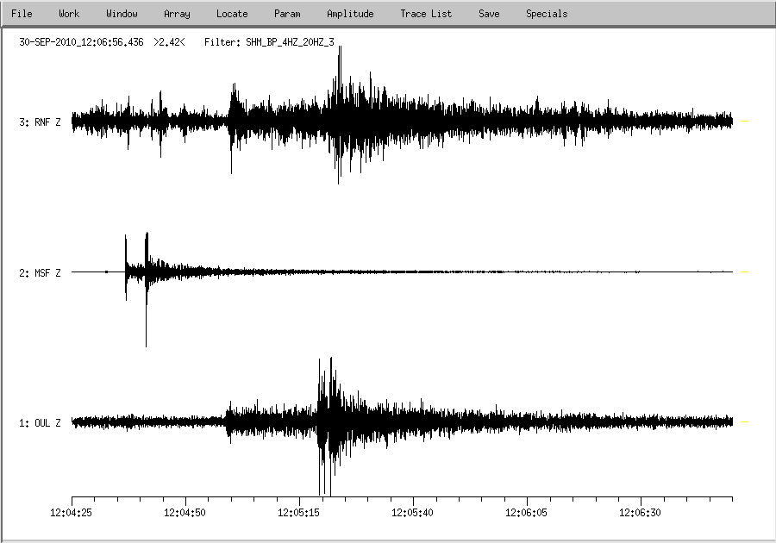Click the 12:04:25 time axis label

[x=71, y=513]
